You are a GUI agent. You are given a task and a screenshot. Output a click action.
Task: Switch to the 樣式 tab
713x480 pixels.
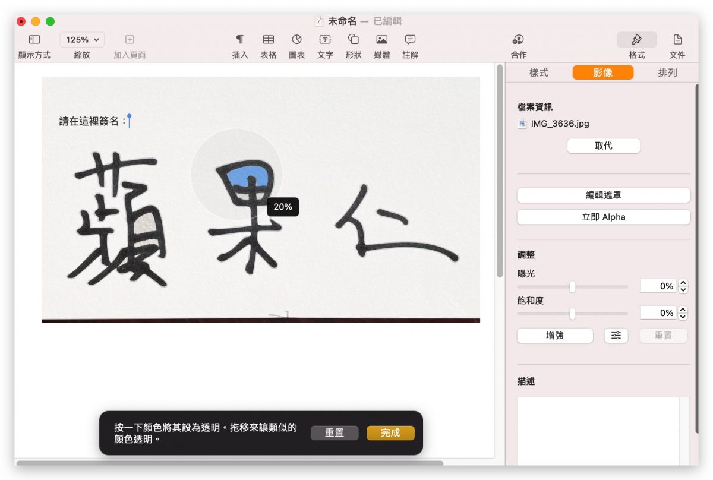coord(539,72)
